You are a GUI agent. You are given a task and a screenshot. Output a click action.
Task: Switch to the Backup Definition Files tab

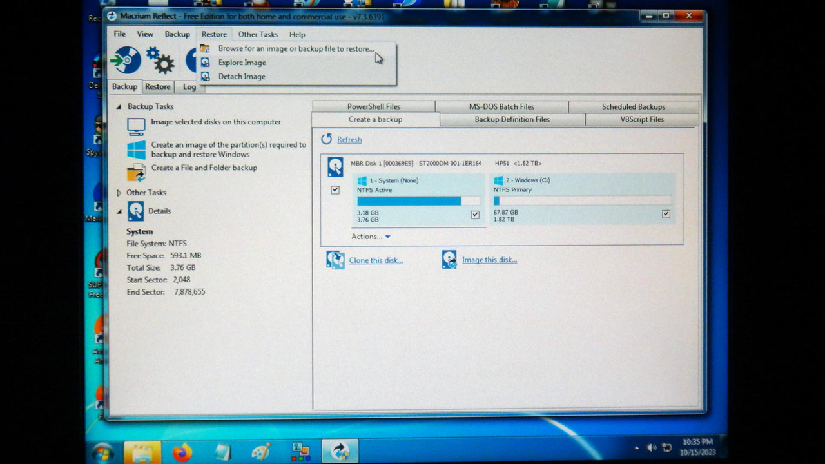click(512, 119)
